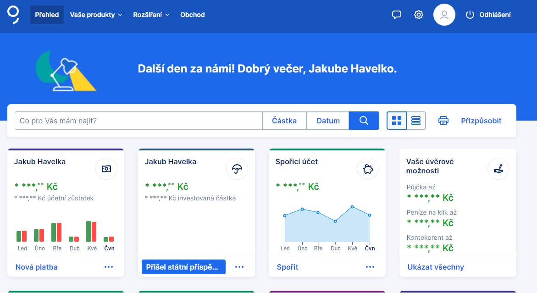The width and height of the screenshot is (537, 293).
Task: Click the Spořicí účet card title
Action: (297, 161)
